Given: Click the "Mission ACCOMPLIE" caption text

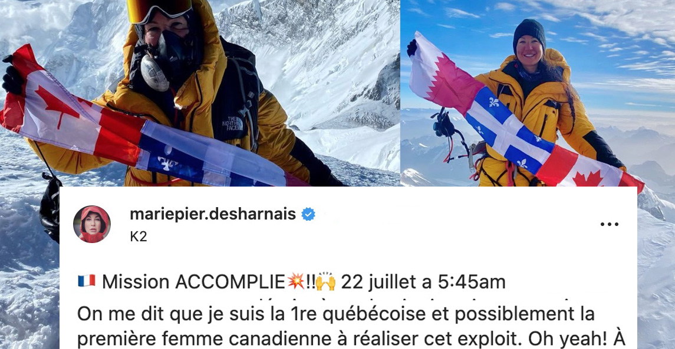Looking at the screenshot, I should tap(194, 282).
